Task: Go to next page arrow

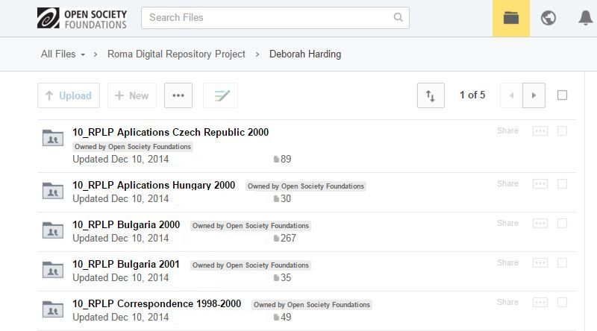Action: (534, 95)
